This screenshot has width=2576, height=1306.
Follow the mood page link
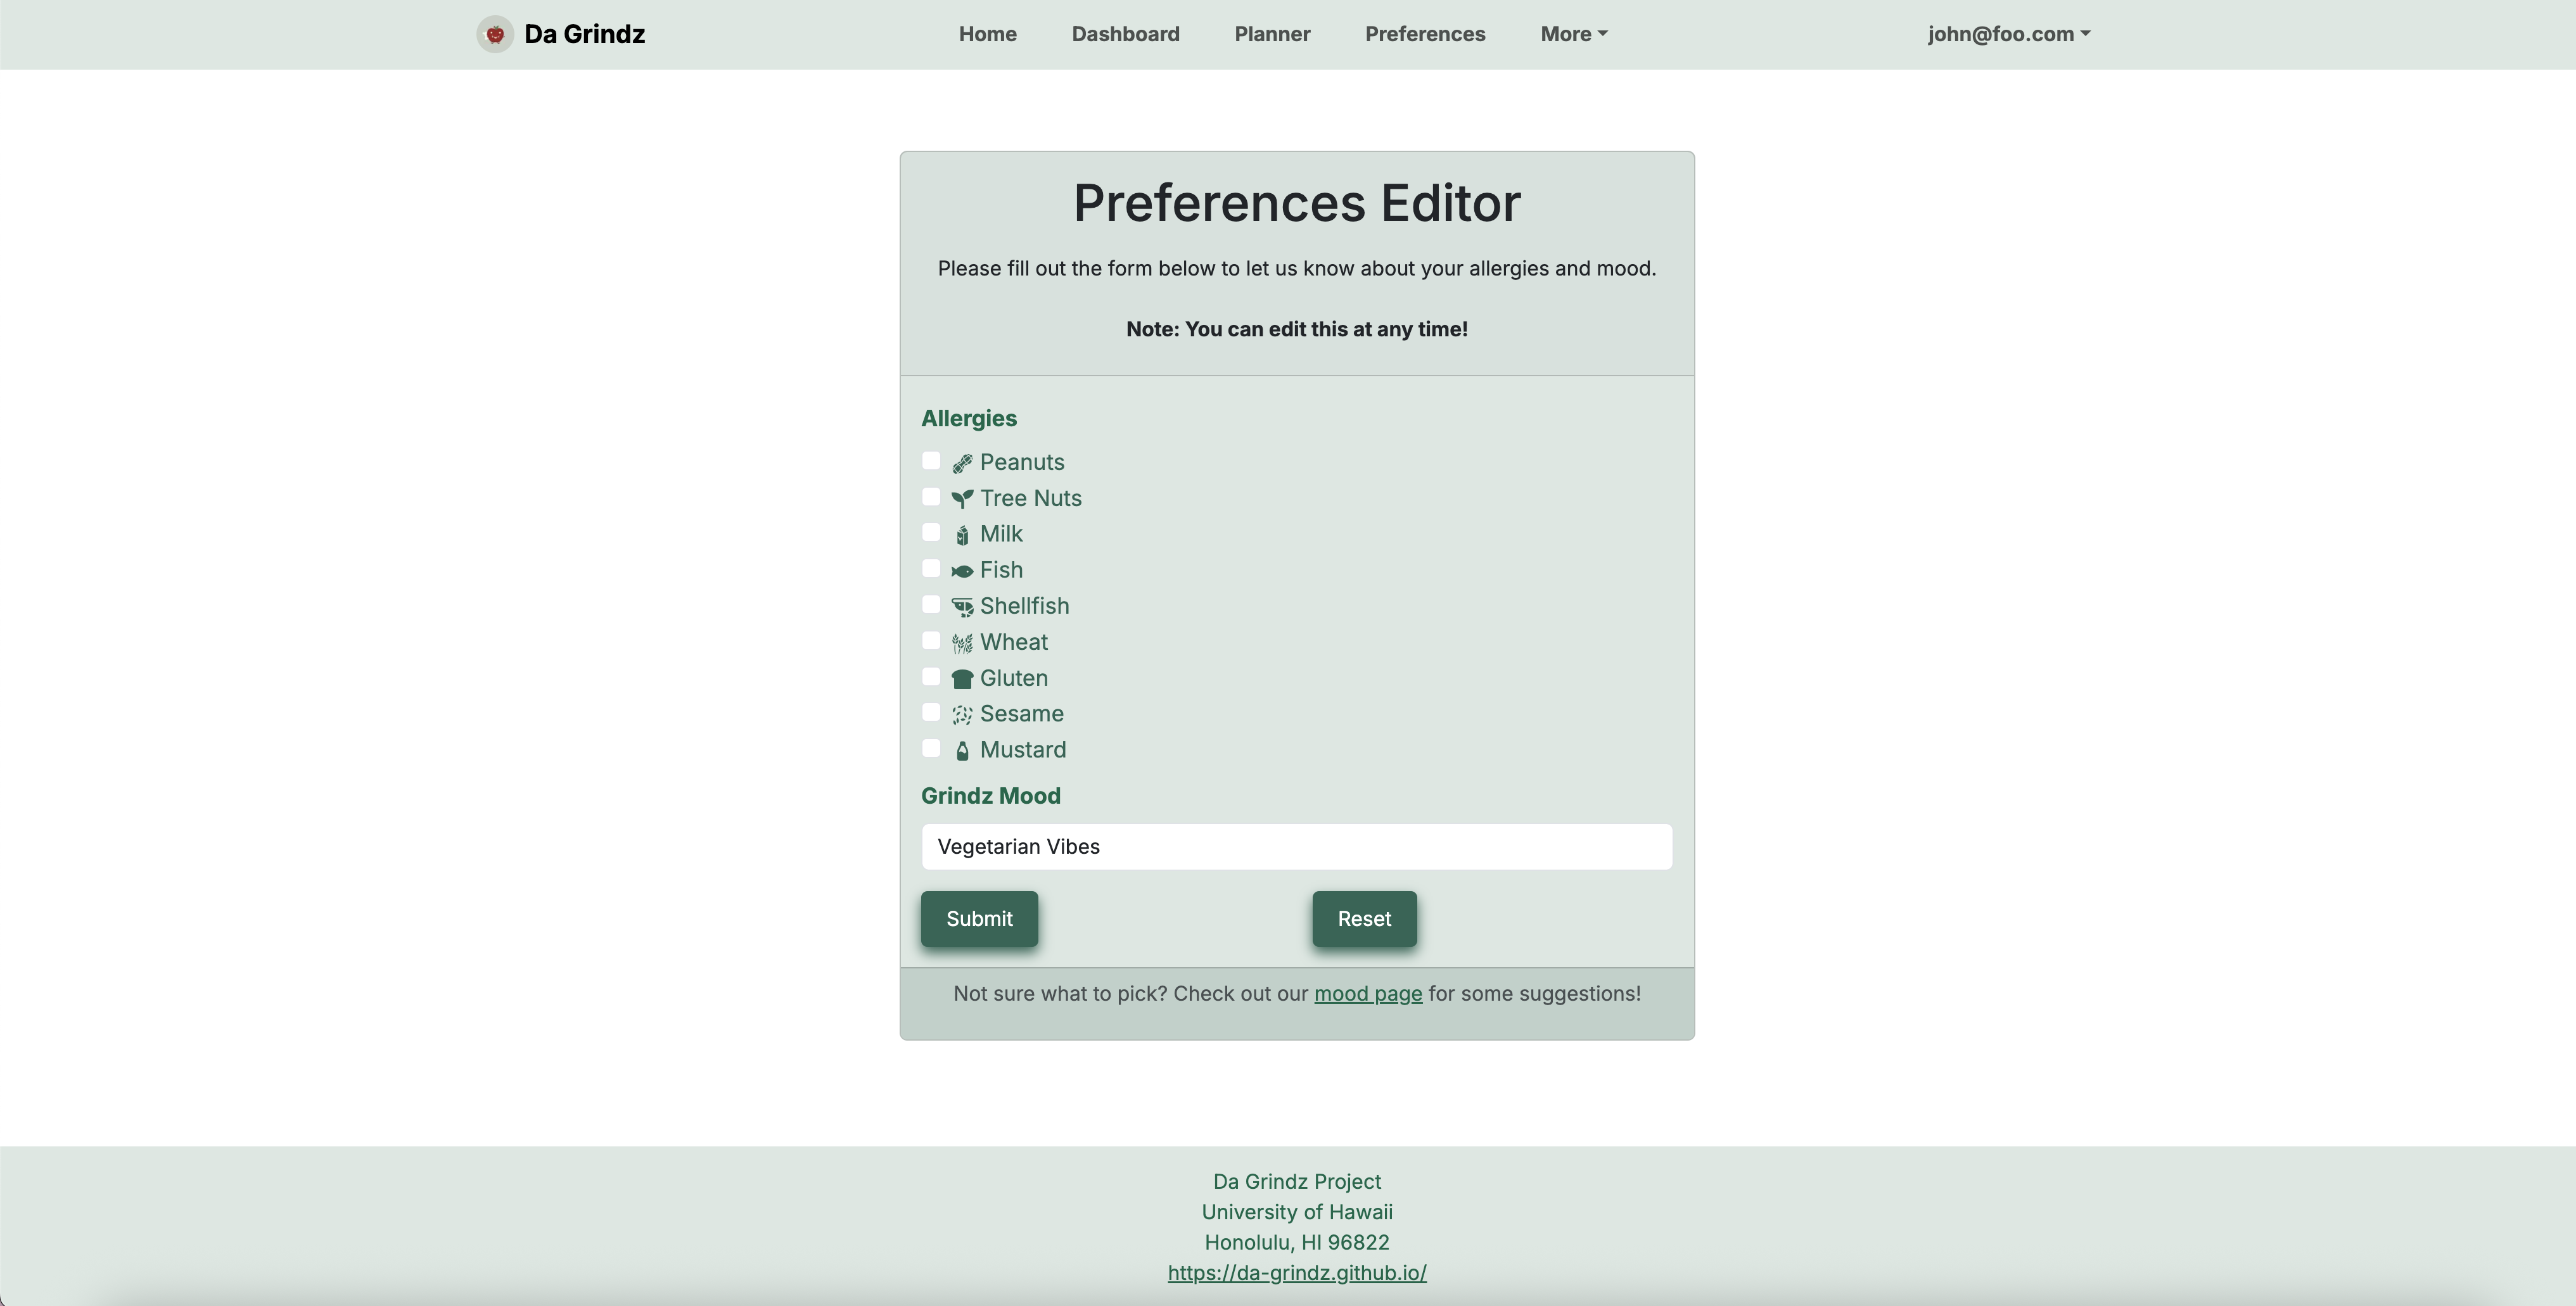[1367, 994]
